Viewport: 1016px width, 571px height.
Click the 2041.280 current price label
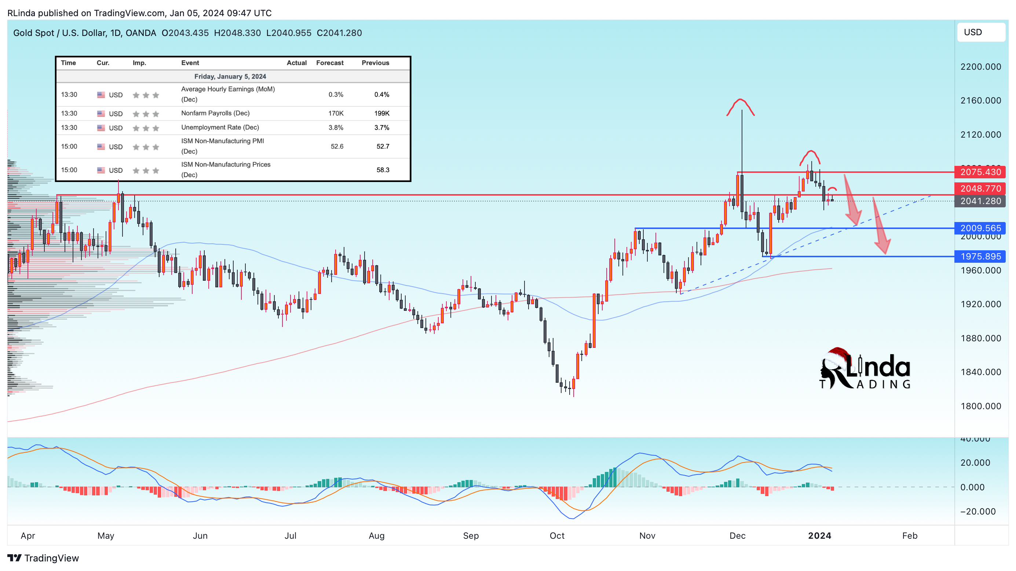click(x=980, y=201)
